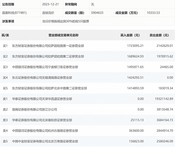Click buy amount 156823.00
Screen dimensions: 175x147
coord(136,141)
